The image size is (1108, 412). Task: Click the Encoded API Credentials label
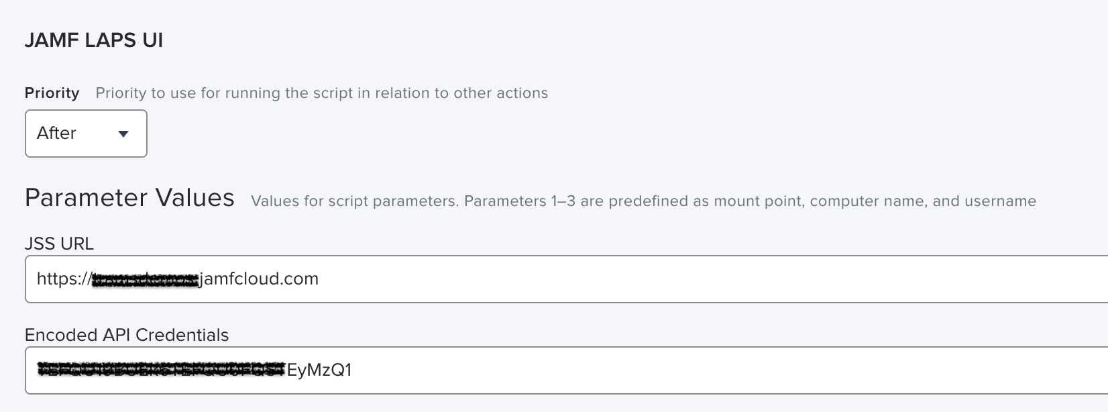click(x=127, y=335)
